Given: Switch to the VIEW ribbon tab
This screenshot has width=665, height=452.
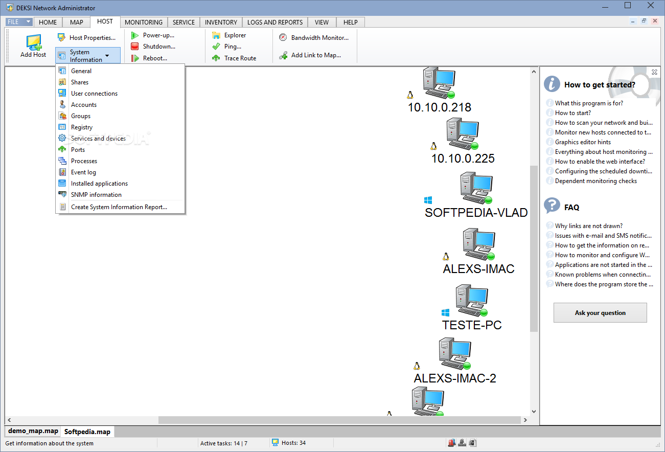Looking at the screenshot, I should [x=322, y=22].
